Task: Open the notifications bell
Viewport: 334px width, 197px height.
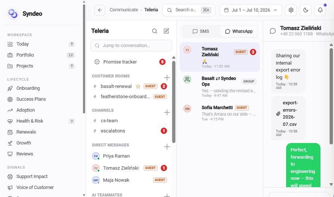Action: coord(320,10)
